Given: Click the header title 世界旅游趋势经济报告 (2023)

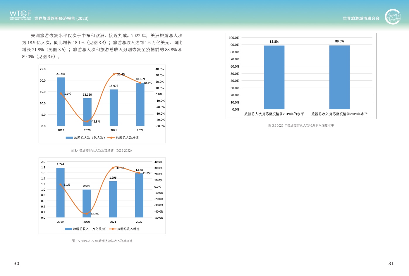Looking at the screenshot, I should (61, 18).
